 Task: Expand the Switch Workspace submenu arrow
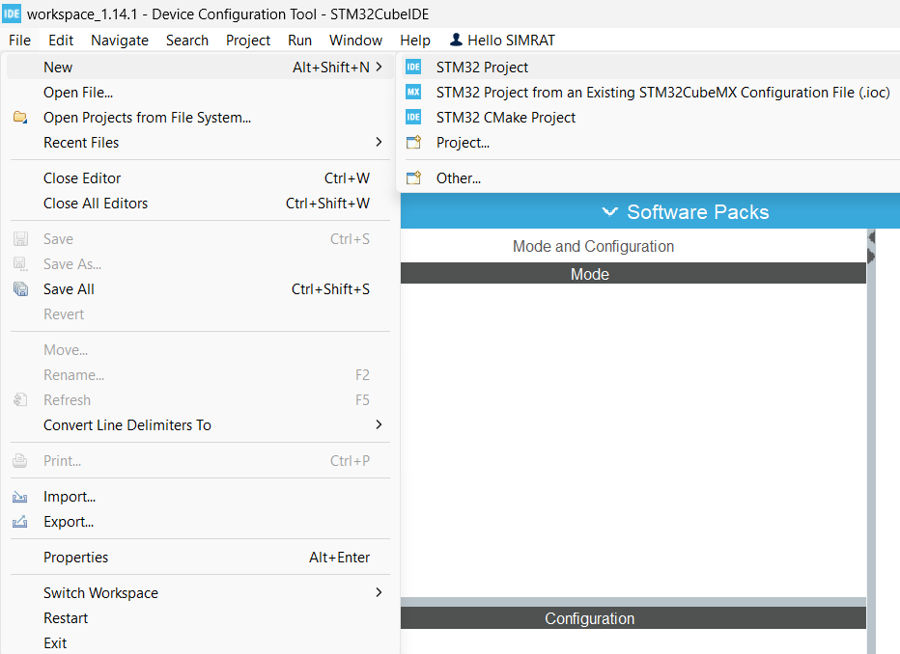pos(379,592)
